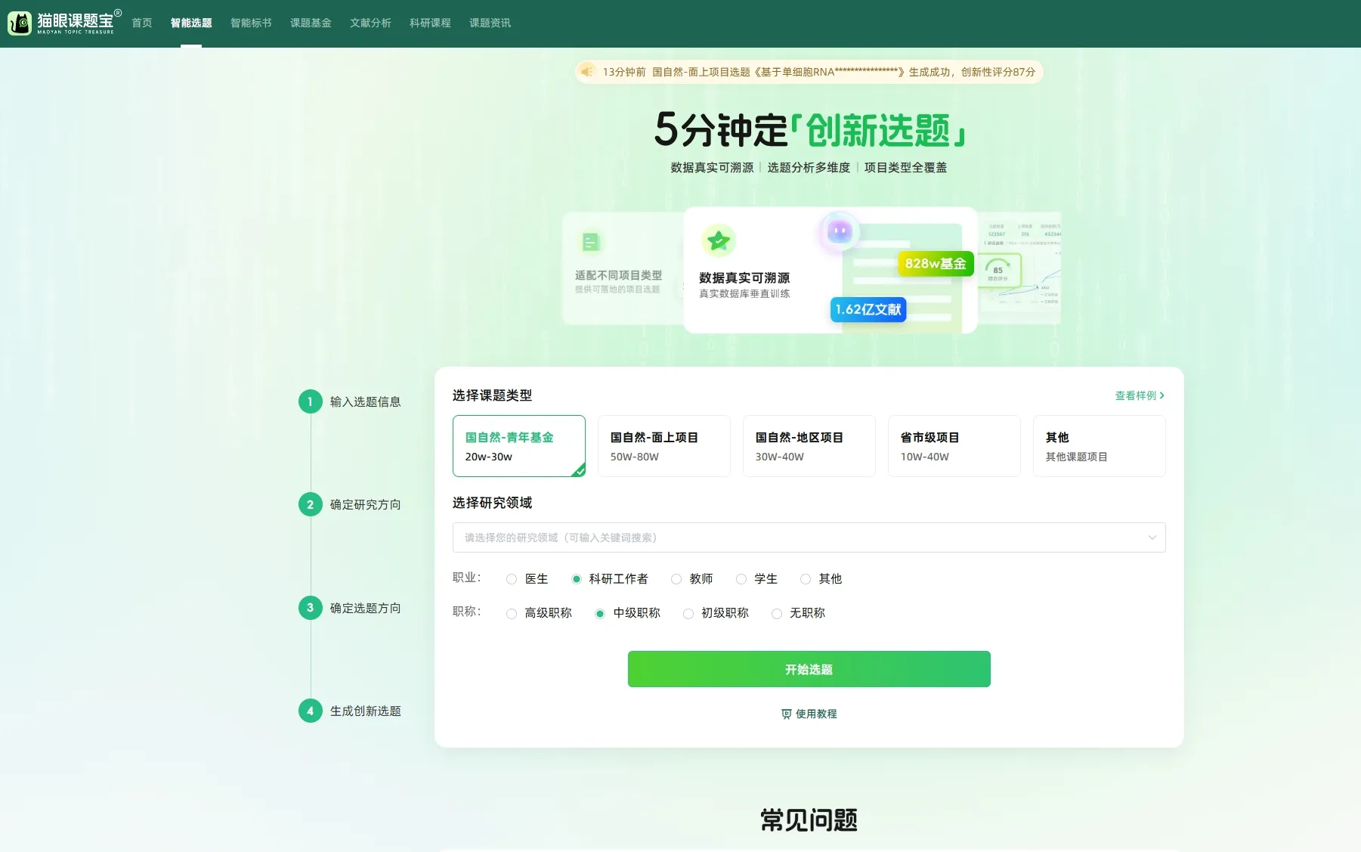
Task: Click the green star badge icon
Action: click(718, 241)
